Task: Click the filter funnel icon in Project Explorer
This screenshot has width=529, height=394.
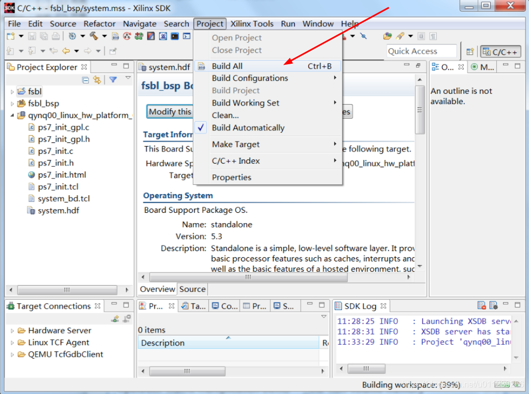Action: [x=113, y=80]
